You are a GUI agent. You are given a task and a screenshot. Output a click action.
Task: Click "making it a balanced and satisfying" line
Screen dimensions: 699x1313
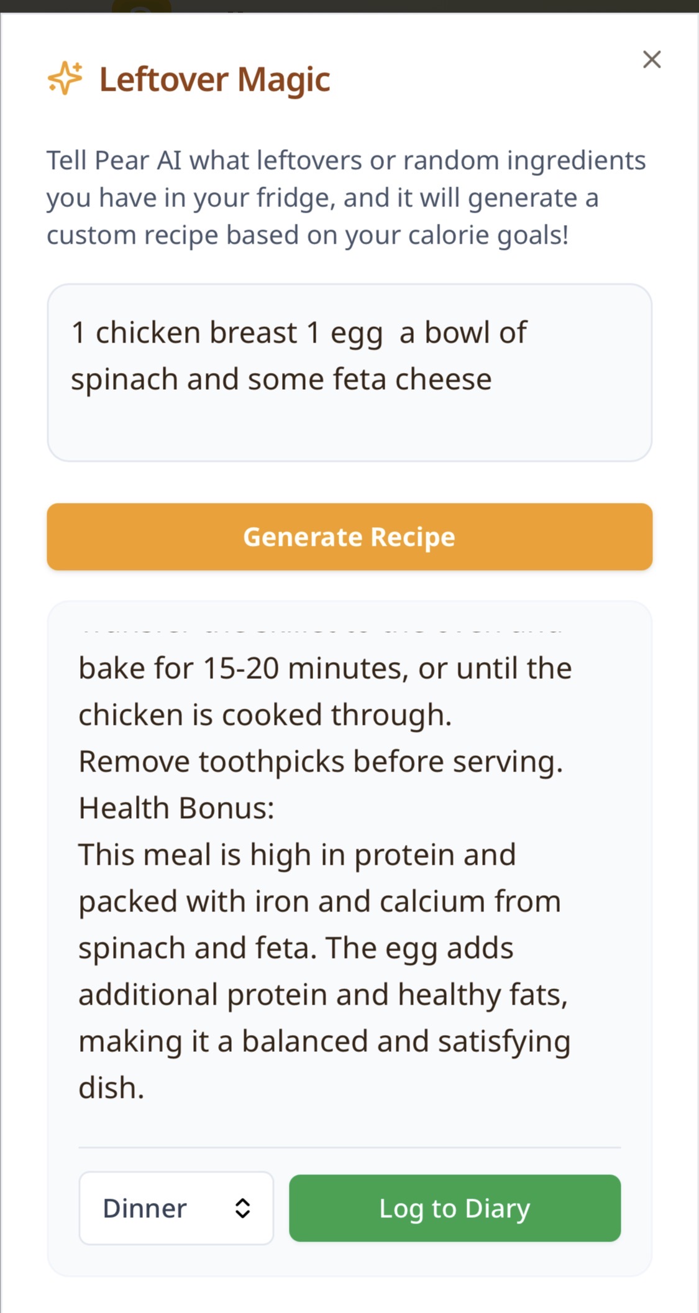(324, 1041)
